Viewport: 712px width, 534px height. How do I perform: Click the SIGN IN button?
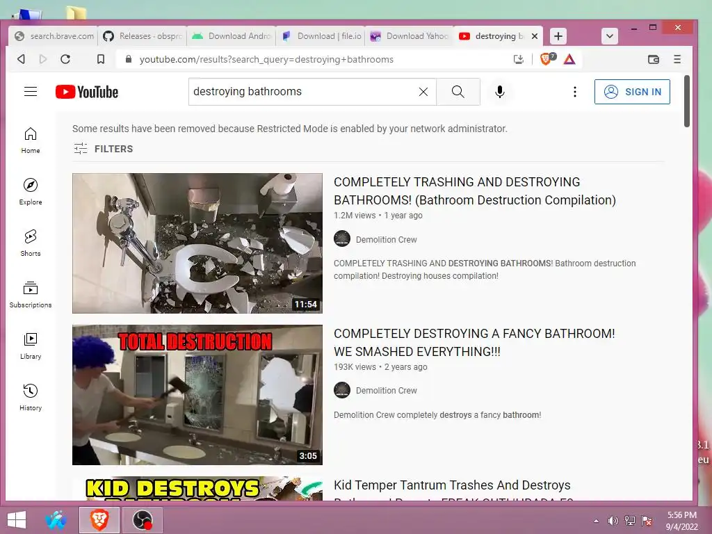(632, 92)
